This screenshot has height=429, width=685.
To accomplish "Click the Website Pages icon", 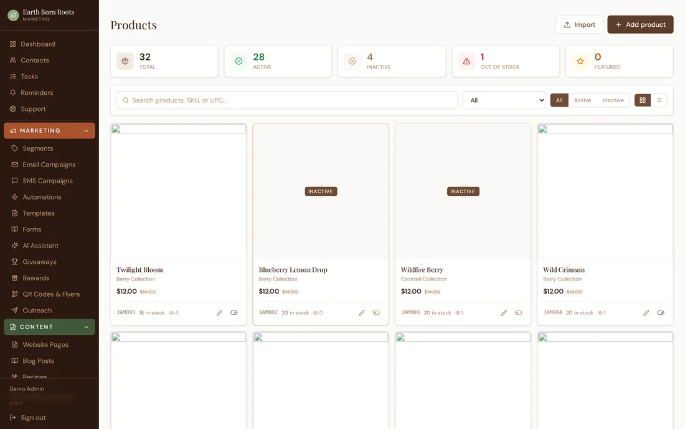I will click(15, 345).
